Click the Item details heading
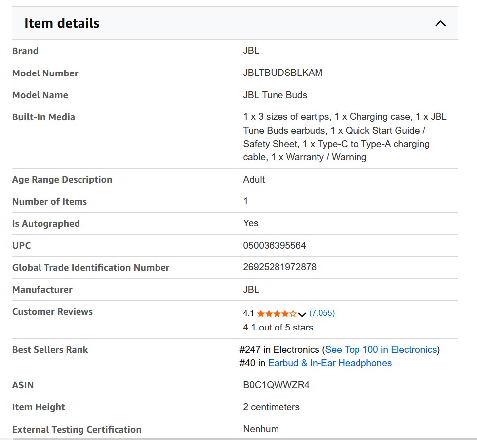The height and width of the screenshot is (440, 477). click(x=62, y=23)
